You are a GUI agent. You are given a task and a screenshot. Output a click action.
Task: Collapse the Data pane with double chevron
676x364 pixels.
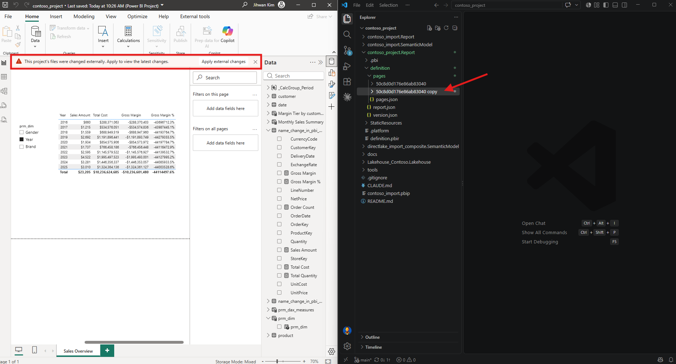pyautogui.click(x=321, y=62)
